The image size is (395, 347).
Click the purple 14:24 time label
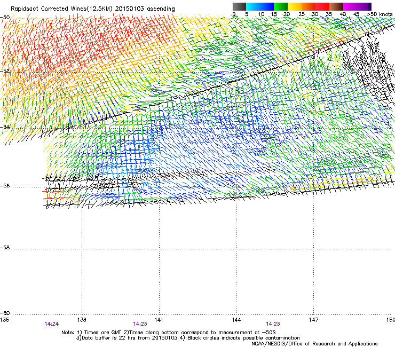[52, 324]
